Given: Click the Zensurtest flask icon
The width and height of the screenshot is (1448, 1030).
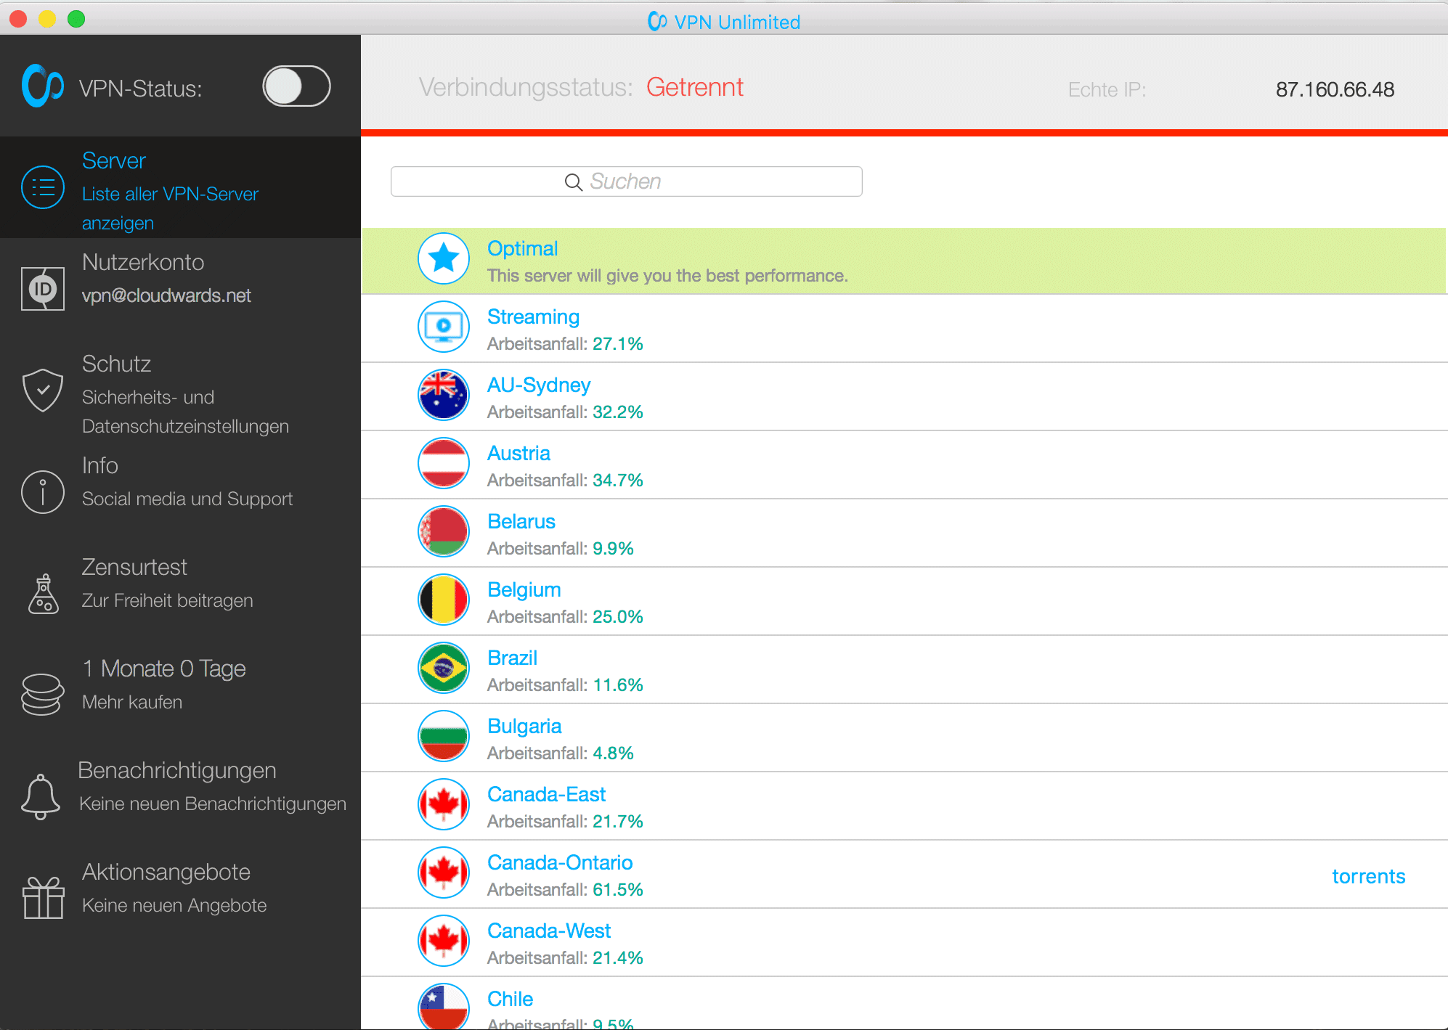Looking at the screenshot, I should tap(44, 594).
